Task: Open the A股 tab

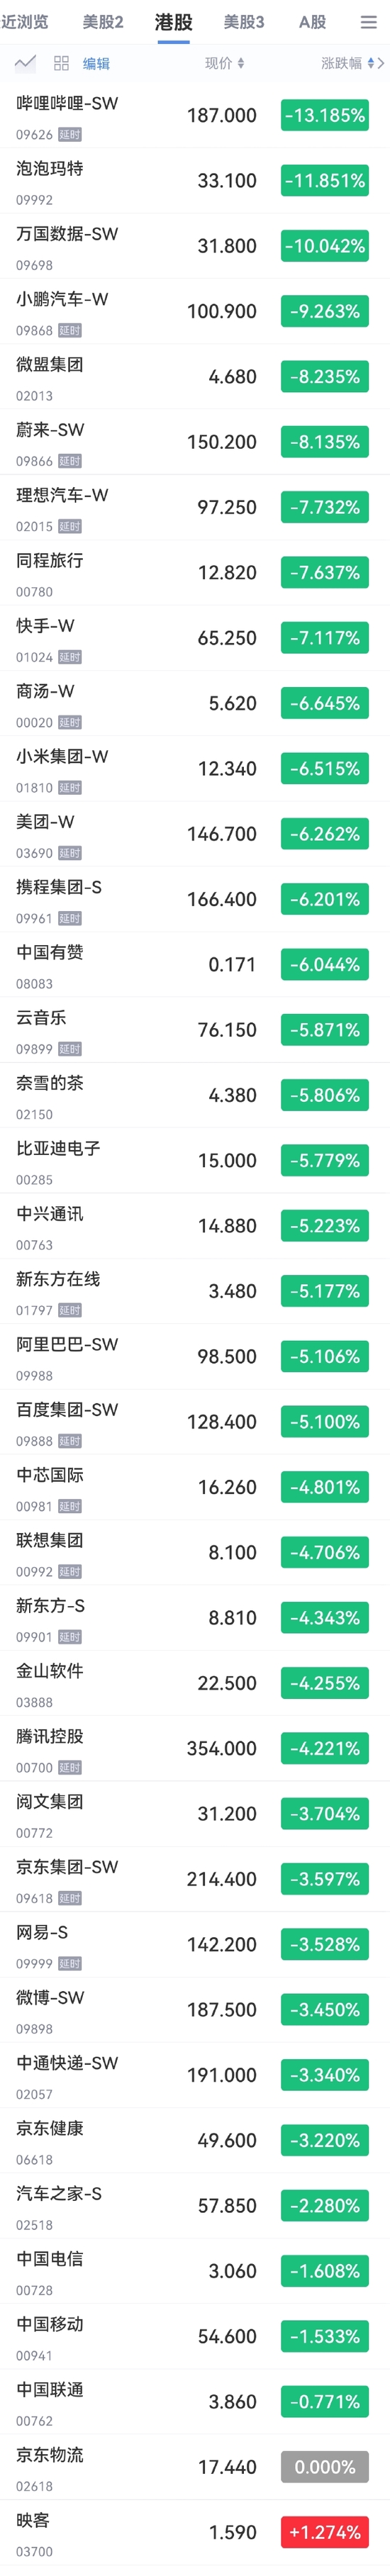Action: (313, 22)
